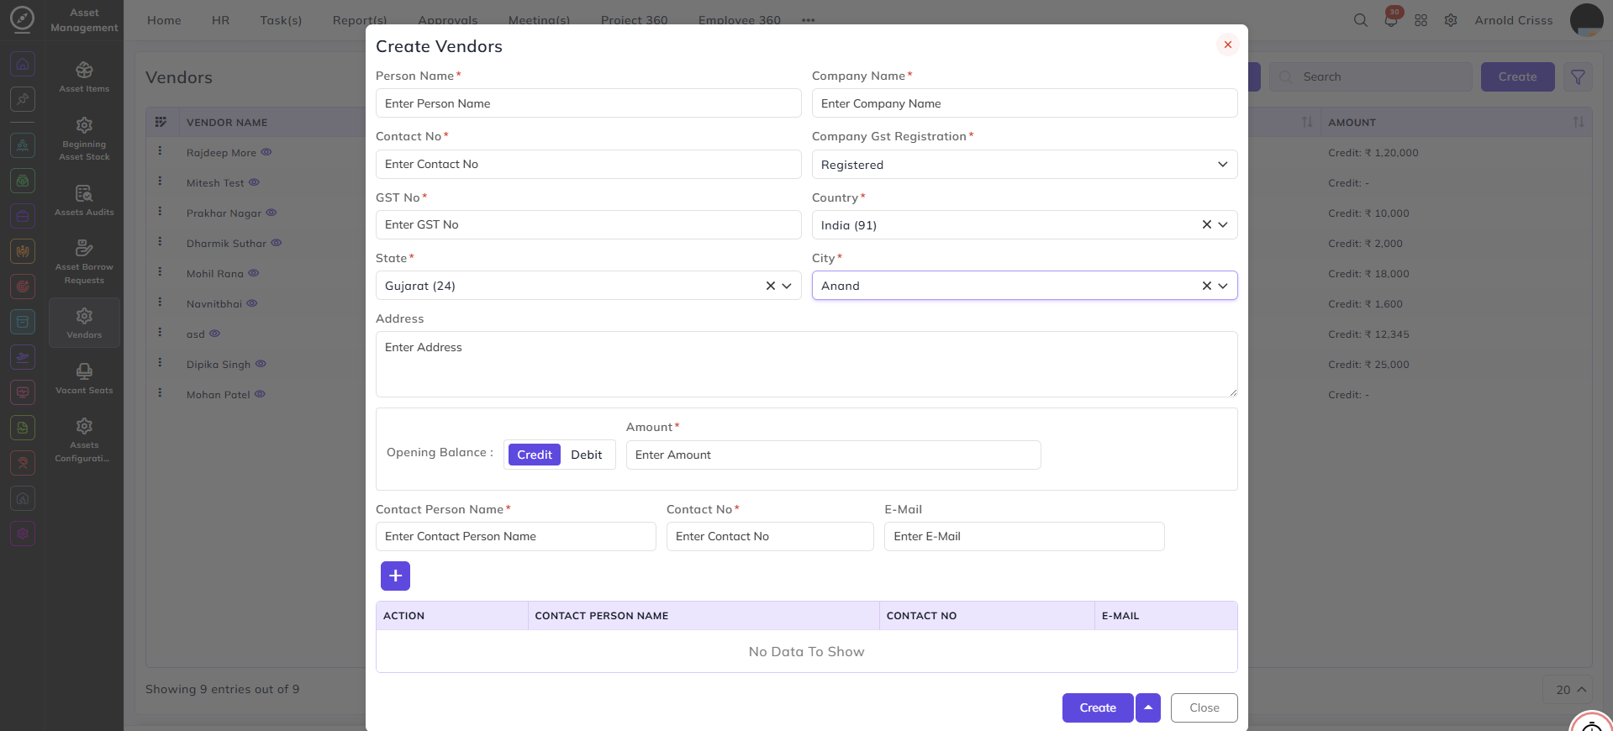Click into the Amount field

coord(834,455)
